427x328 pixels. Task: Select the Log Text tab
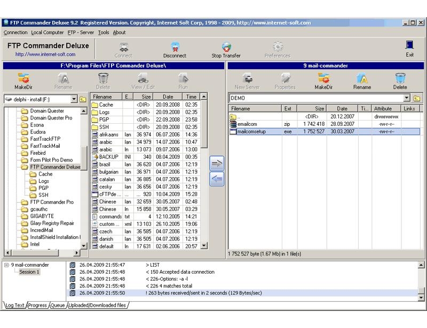coord(15,305)
